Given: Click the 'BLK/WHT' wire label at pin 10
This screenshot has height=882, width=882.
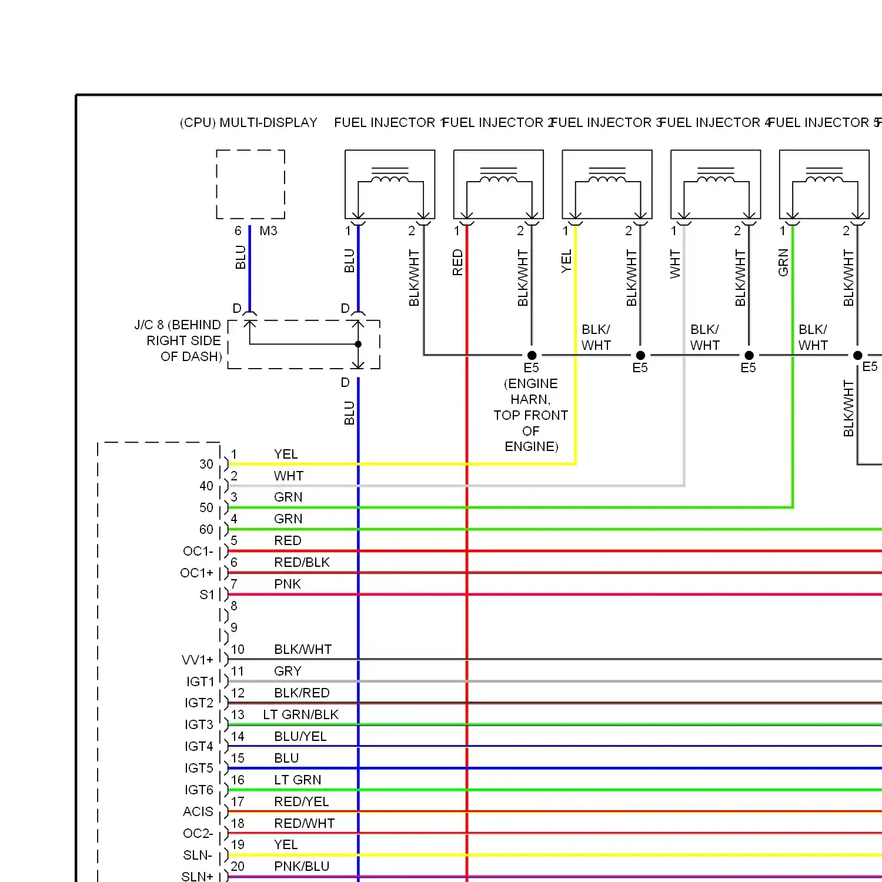Looking at the screenshot, I should (303, 649).
